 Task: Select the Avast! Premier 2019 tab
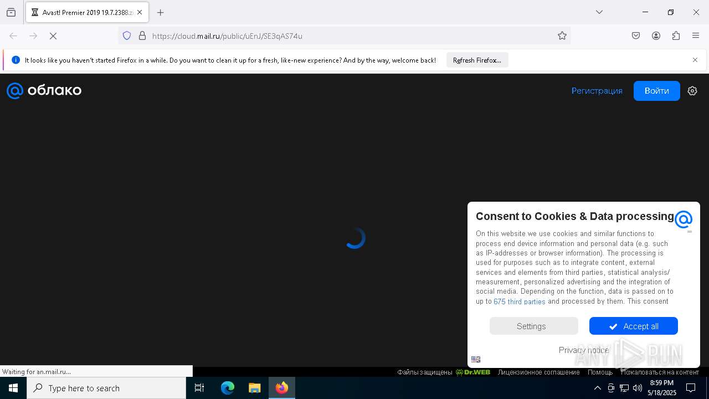pyautogui.click(x=87, y=12)
